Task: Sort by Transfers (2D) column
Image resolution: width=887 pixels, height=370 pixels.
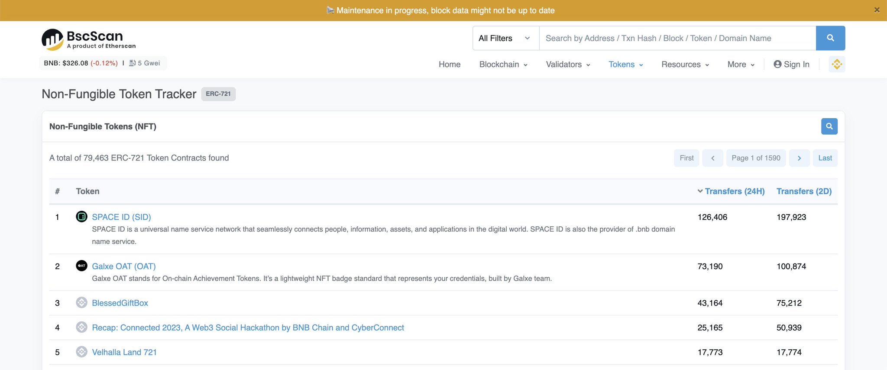Action: [804, 191]
